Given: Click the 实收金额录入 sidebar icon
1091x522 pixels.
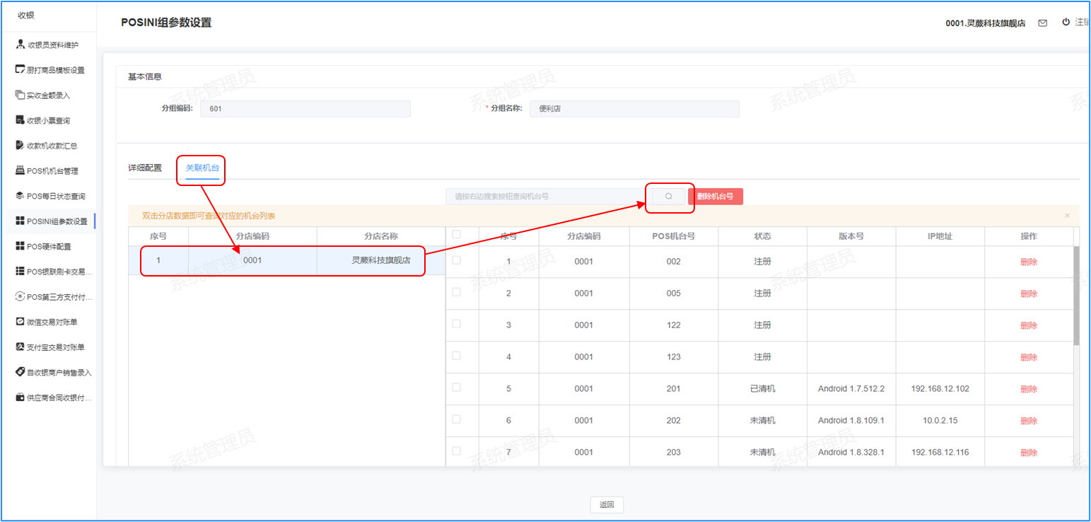Looking at the screenshot, I should (21, 95).
